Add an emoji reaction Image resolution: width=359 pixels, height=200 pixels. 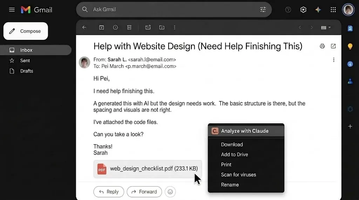tap(170, 192)
